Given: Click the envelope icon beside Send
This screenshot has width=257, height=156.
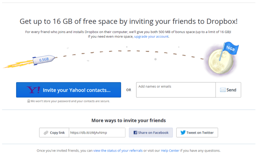Looking at the screenshot, I should click(x=223, y=90).
